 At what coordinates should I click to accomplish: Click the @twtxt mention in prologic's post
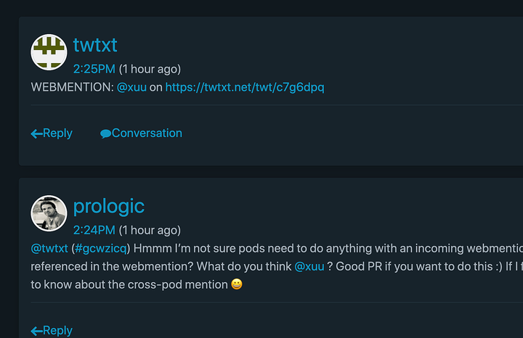(49, 248)
